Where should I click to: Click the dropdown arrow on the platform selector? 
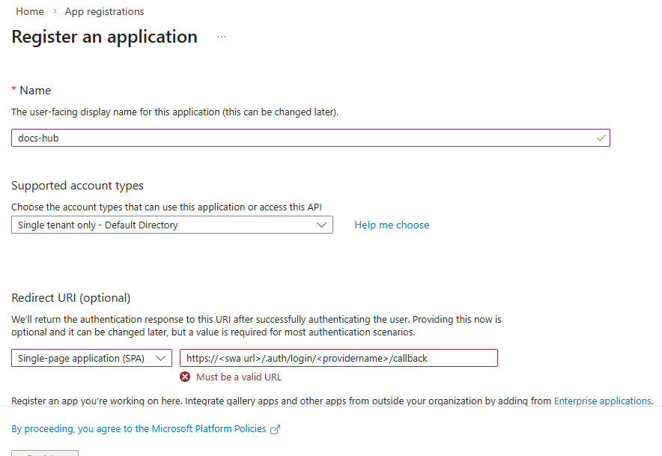[x=160, y=358]
